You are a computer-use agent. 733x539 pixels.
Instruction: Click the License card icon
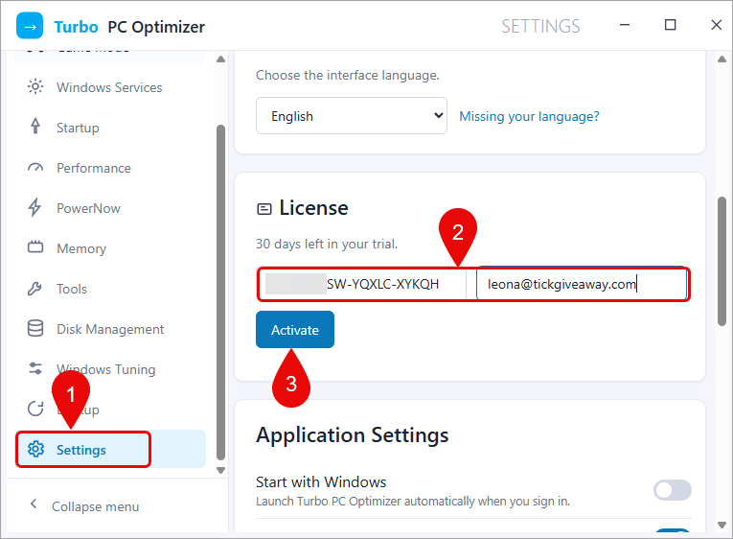tap(264, 209)
